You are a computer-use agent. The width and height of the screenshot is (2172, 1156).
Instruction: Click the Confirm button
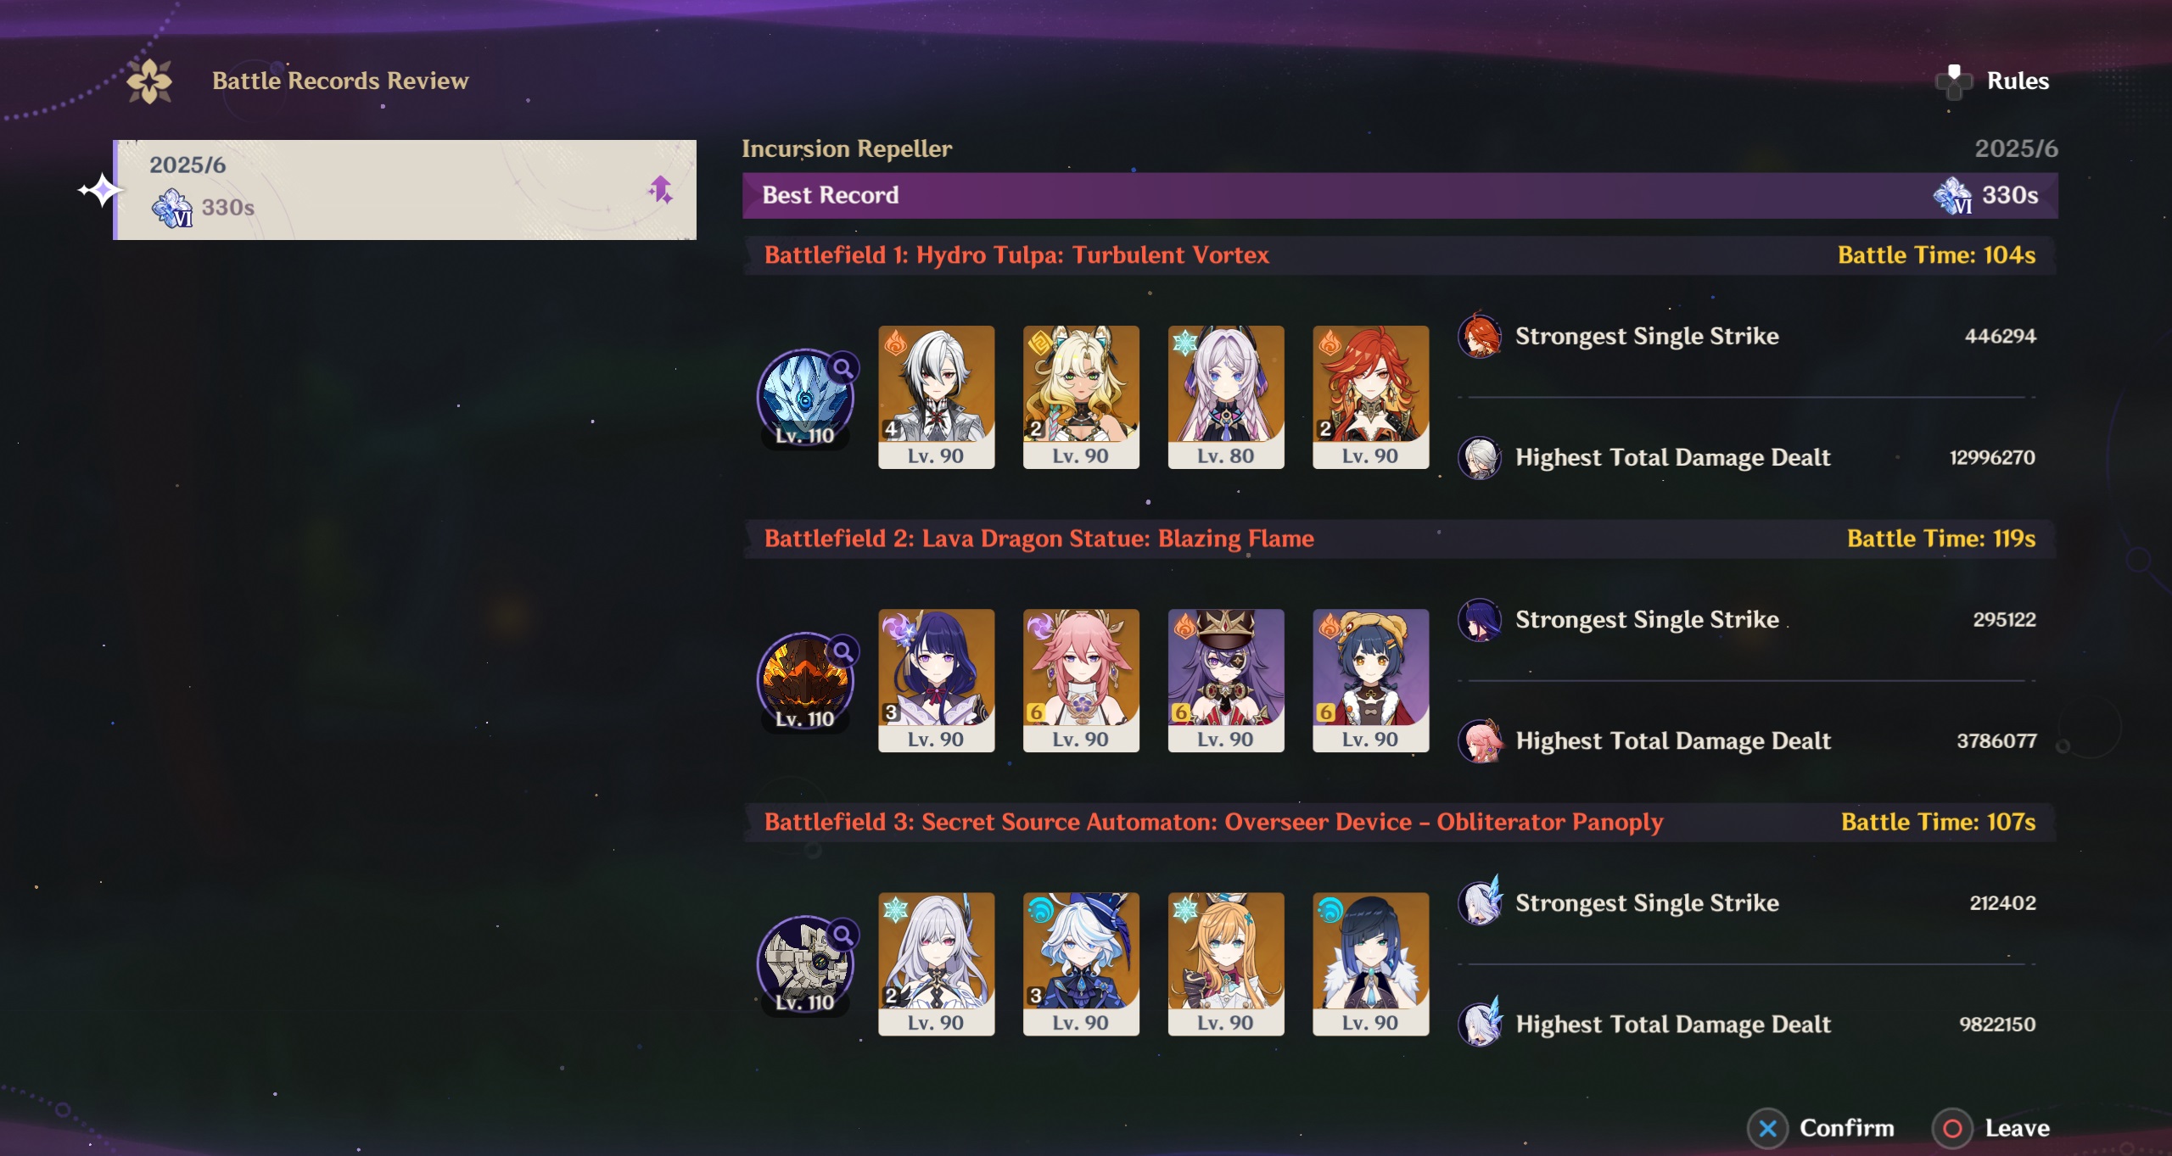pos(1822,1128)
